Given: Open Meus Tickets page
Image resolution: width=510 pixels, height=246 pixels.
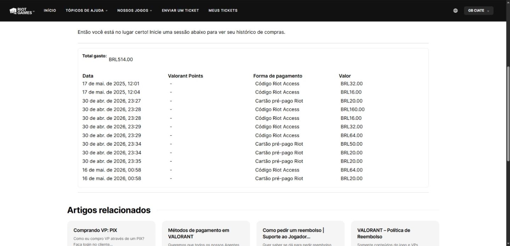Looking at the screenshot, I should (223, 11).
